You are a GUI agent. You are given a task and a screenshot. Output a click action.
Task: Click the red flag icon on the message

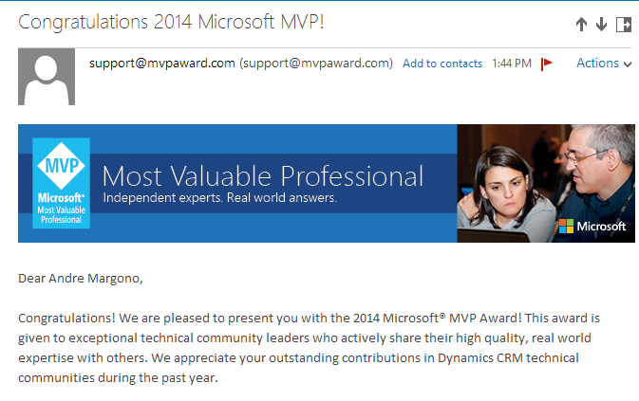546,64
